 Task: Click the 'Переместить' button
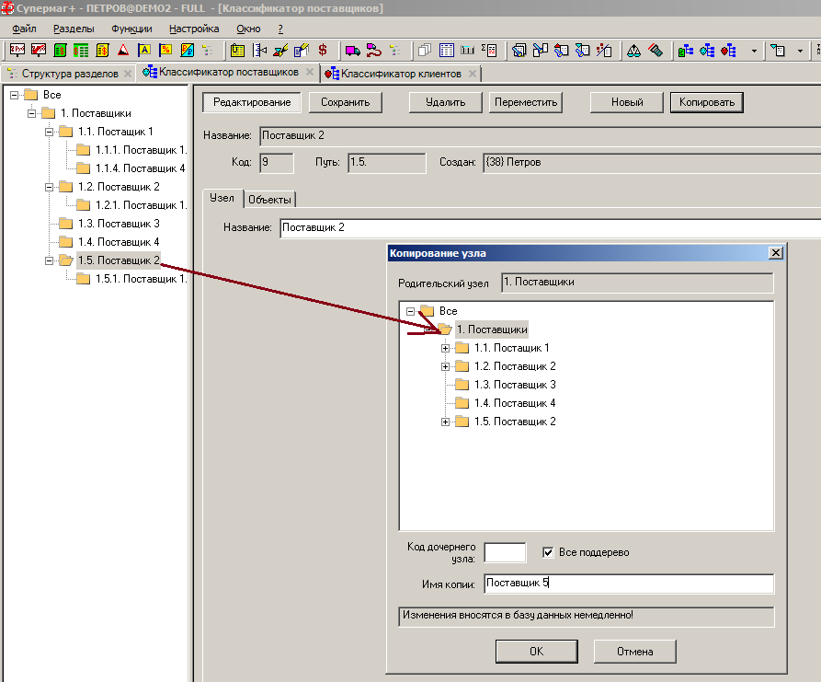coord(526,102)
